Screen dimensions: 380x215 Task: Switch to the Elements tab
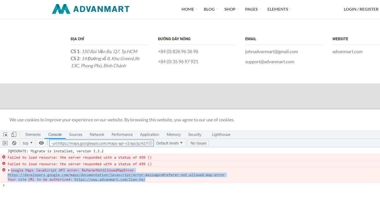click(x=33, y=135)
